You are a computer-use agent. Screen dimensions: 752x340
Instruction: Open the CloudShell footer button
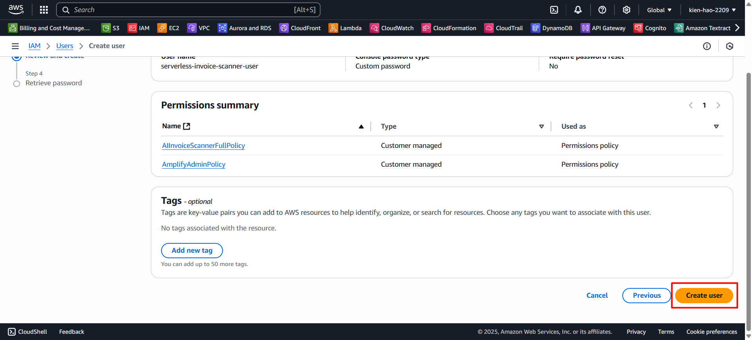tap(27, 332)
